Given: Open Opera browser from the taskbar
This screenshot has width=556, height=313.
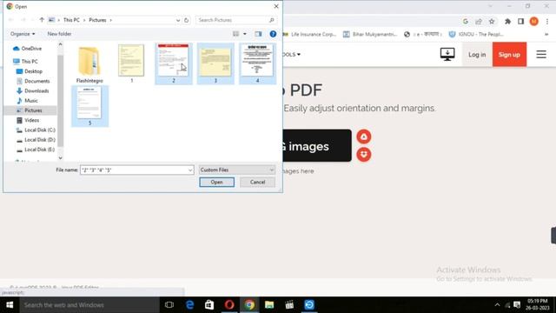Looking at the screenshot, I should click(x=229, y=305).
